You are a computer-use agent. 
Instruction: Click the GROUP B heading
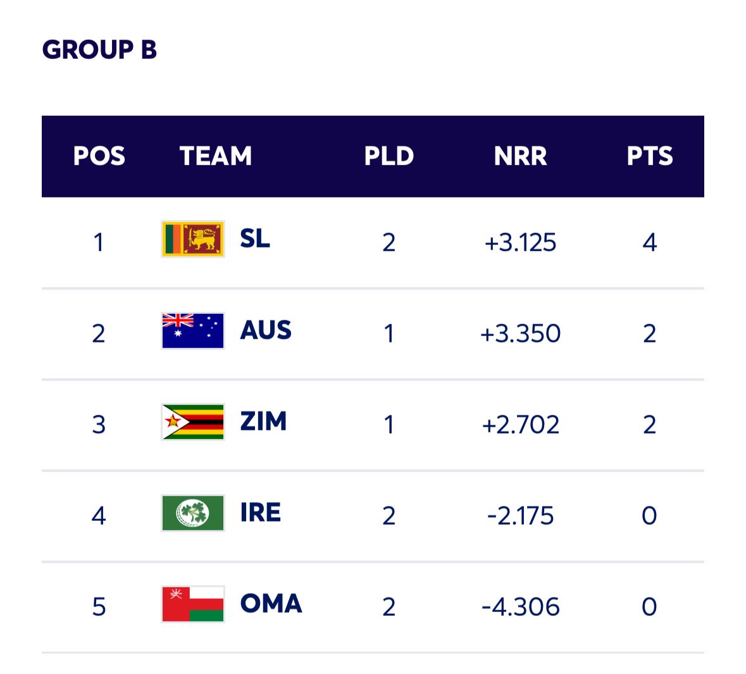tap(99, 50)
